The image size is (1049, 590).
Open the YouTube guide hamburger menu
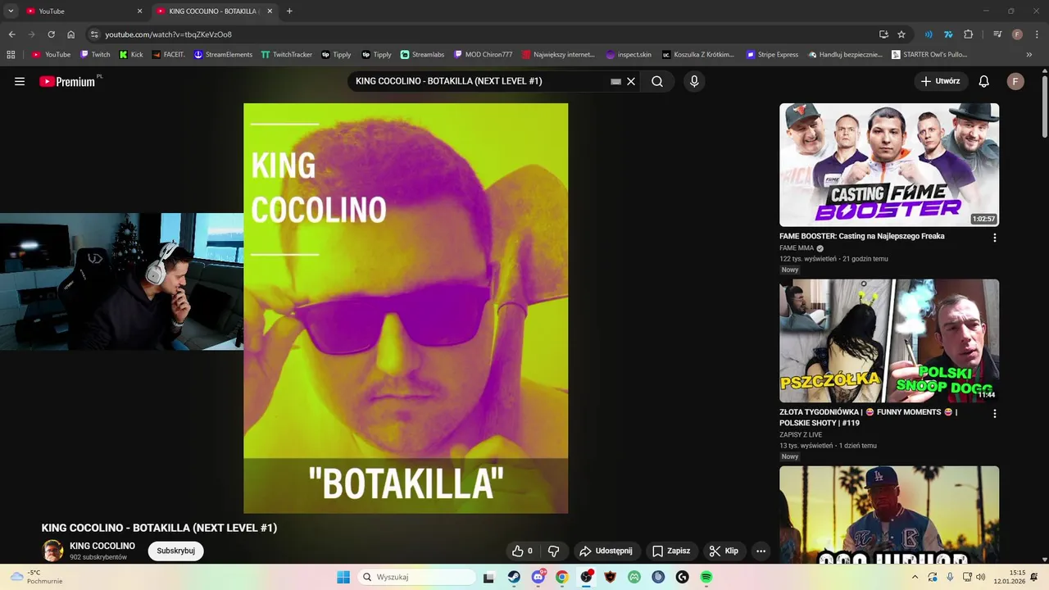pos(20,81)
